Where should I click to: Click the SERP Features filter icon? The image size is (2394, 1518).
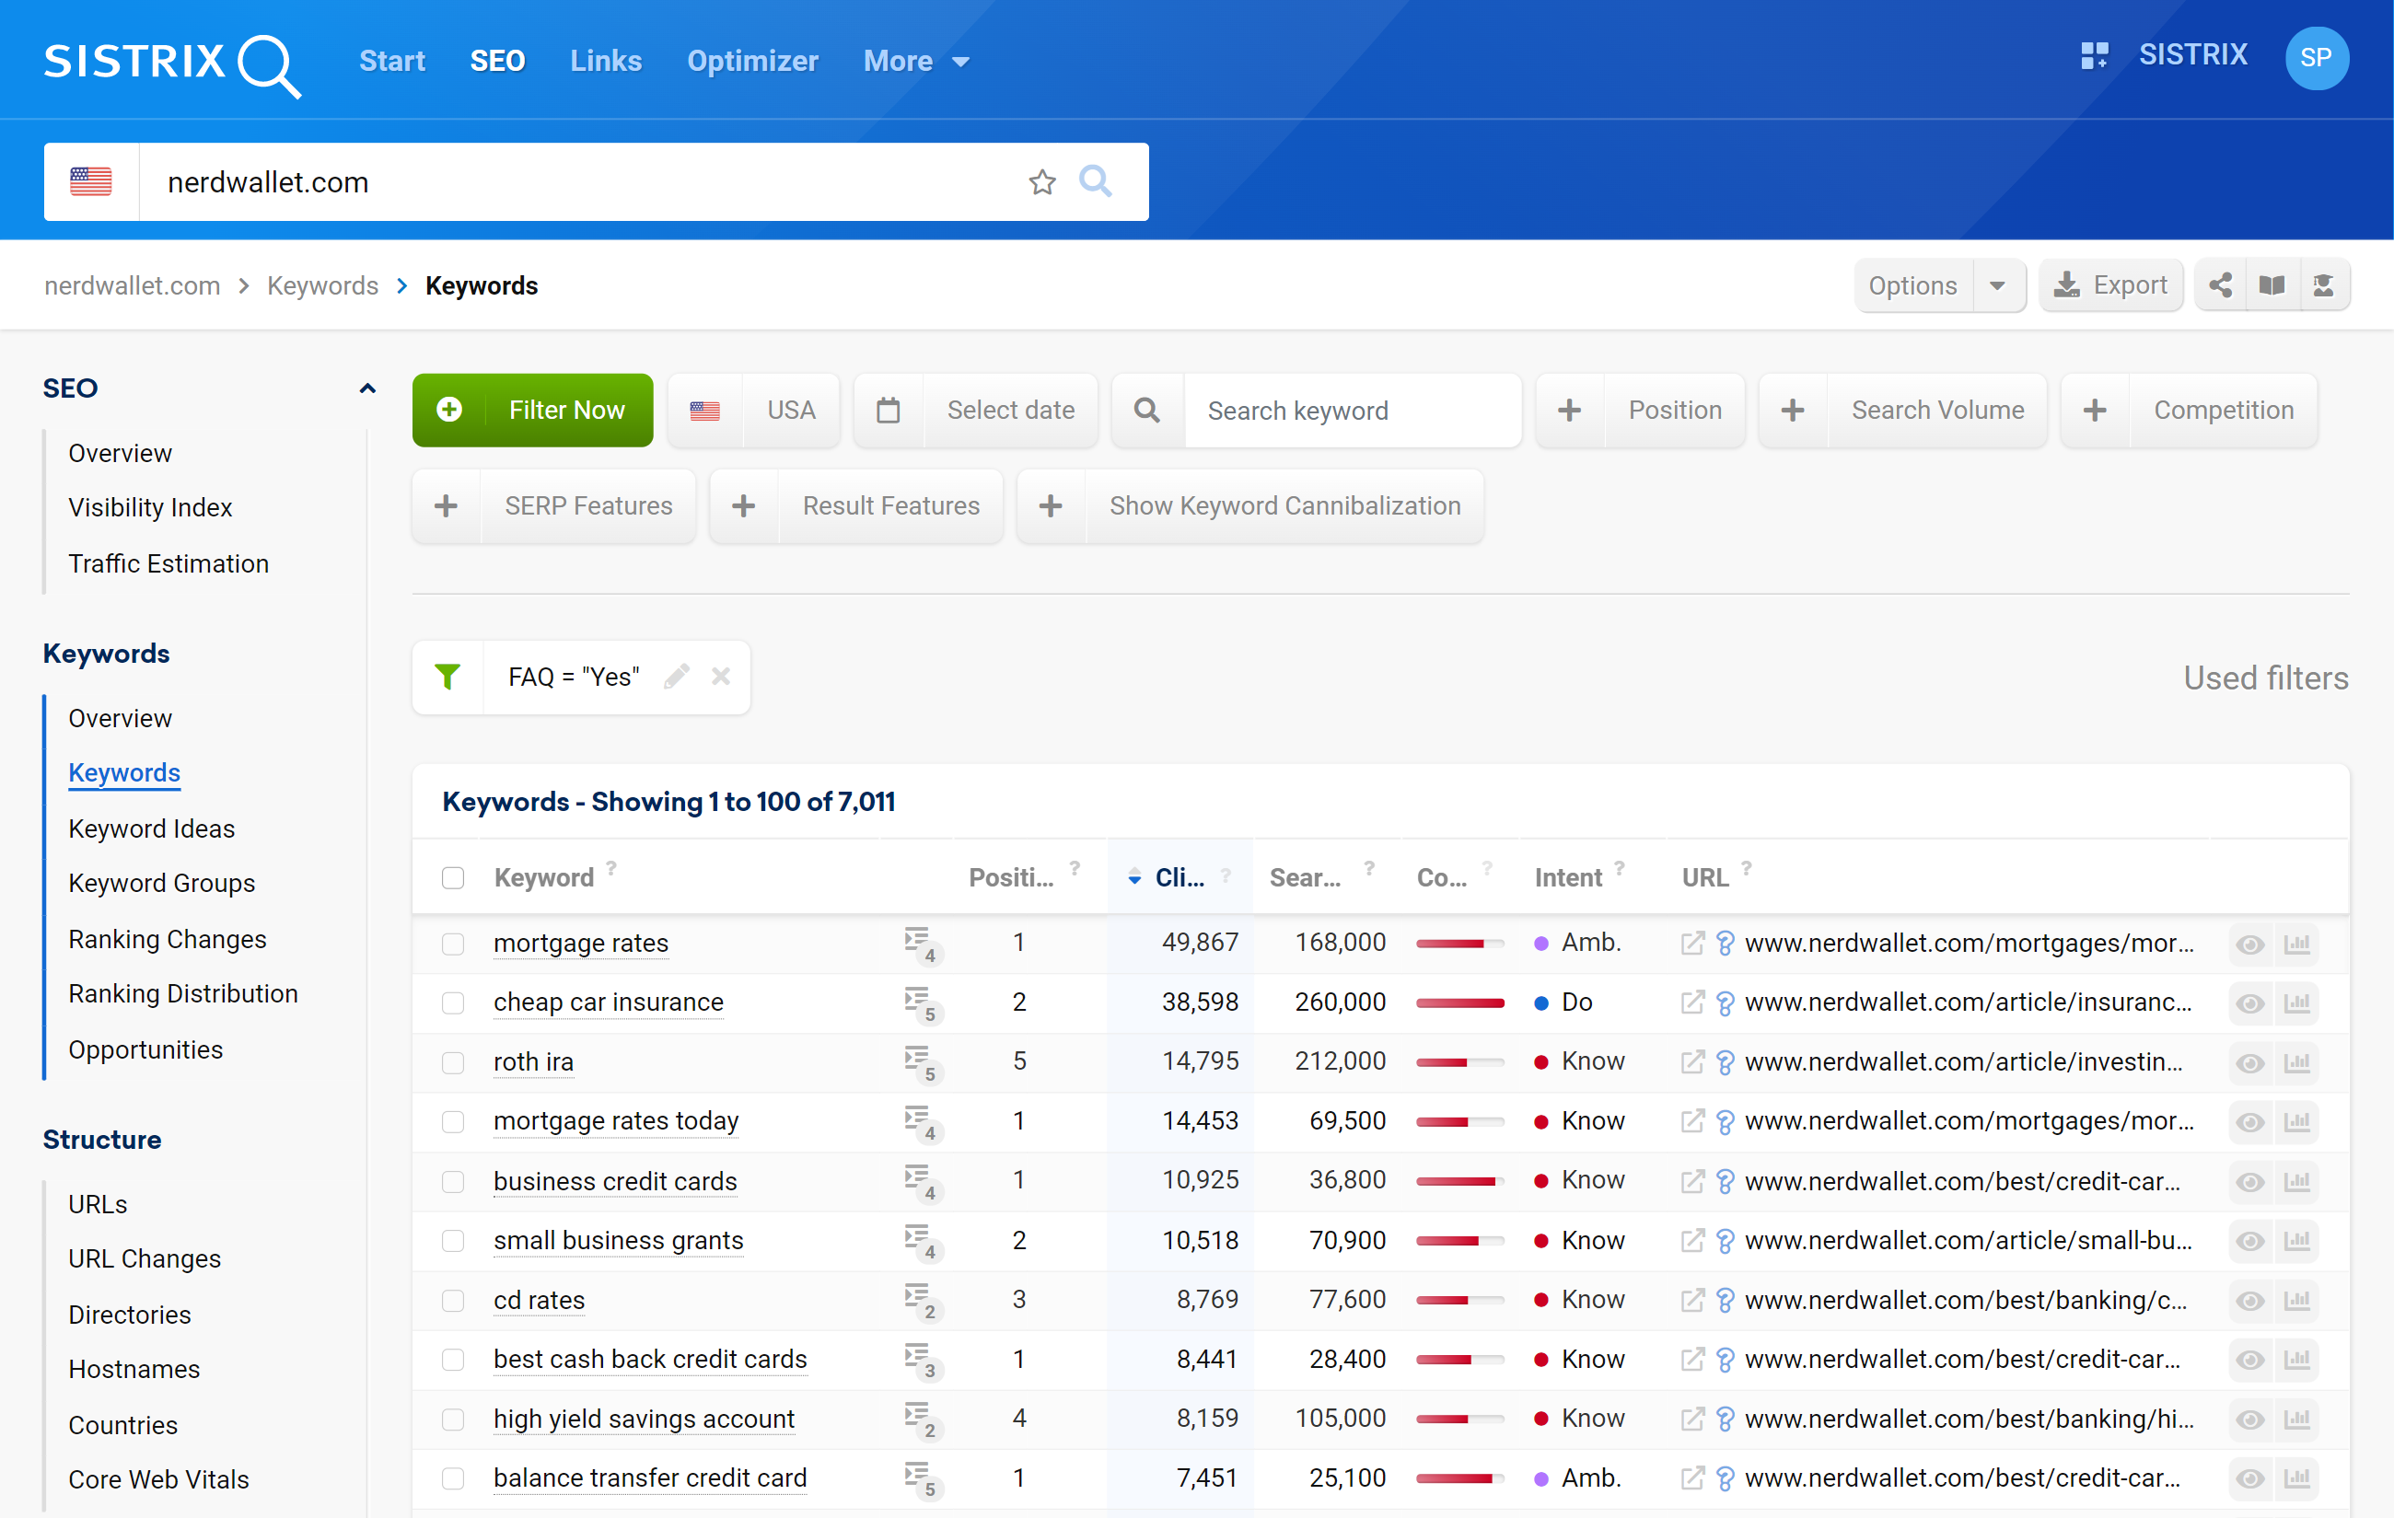pos(448,508)
